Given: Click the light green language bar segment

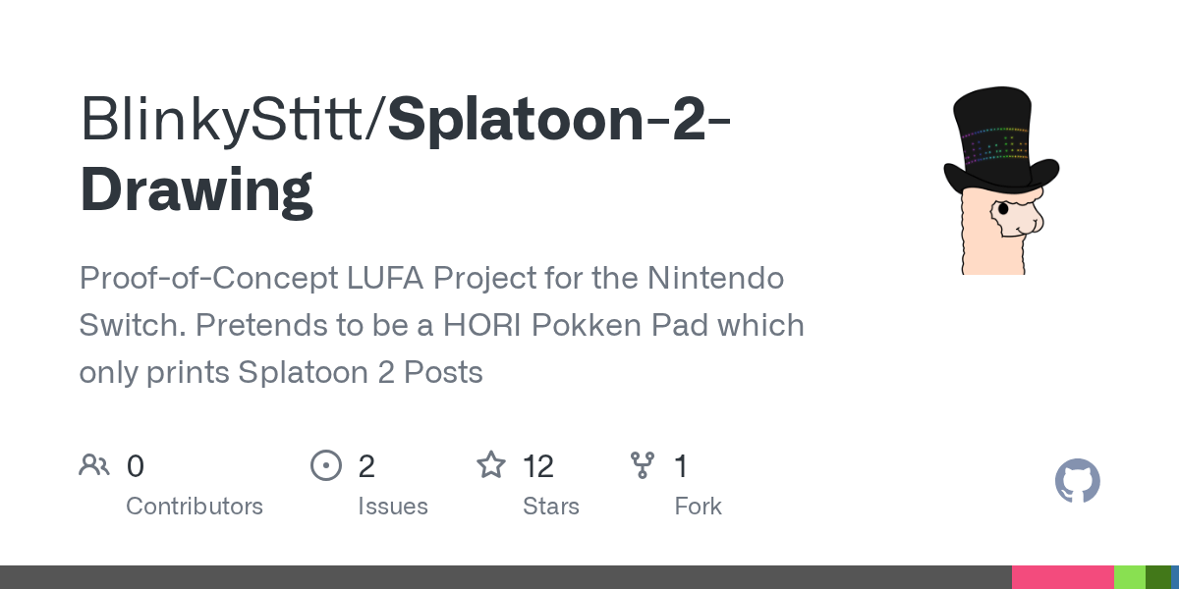Looking at the screenshot, I should point(1130,577).
